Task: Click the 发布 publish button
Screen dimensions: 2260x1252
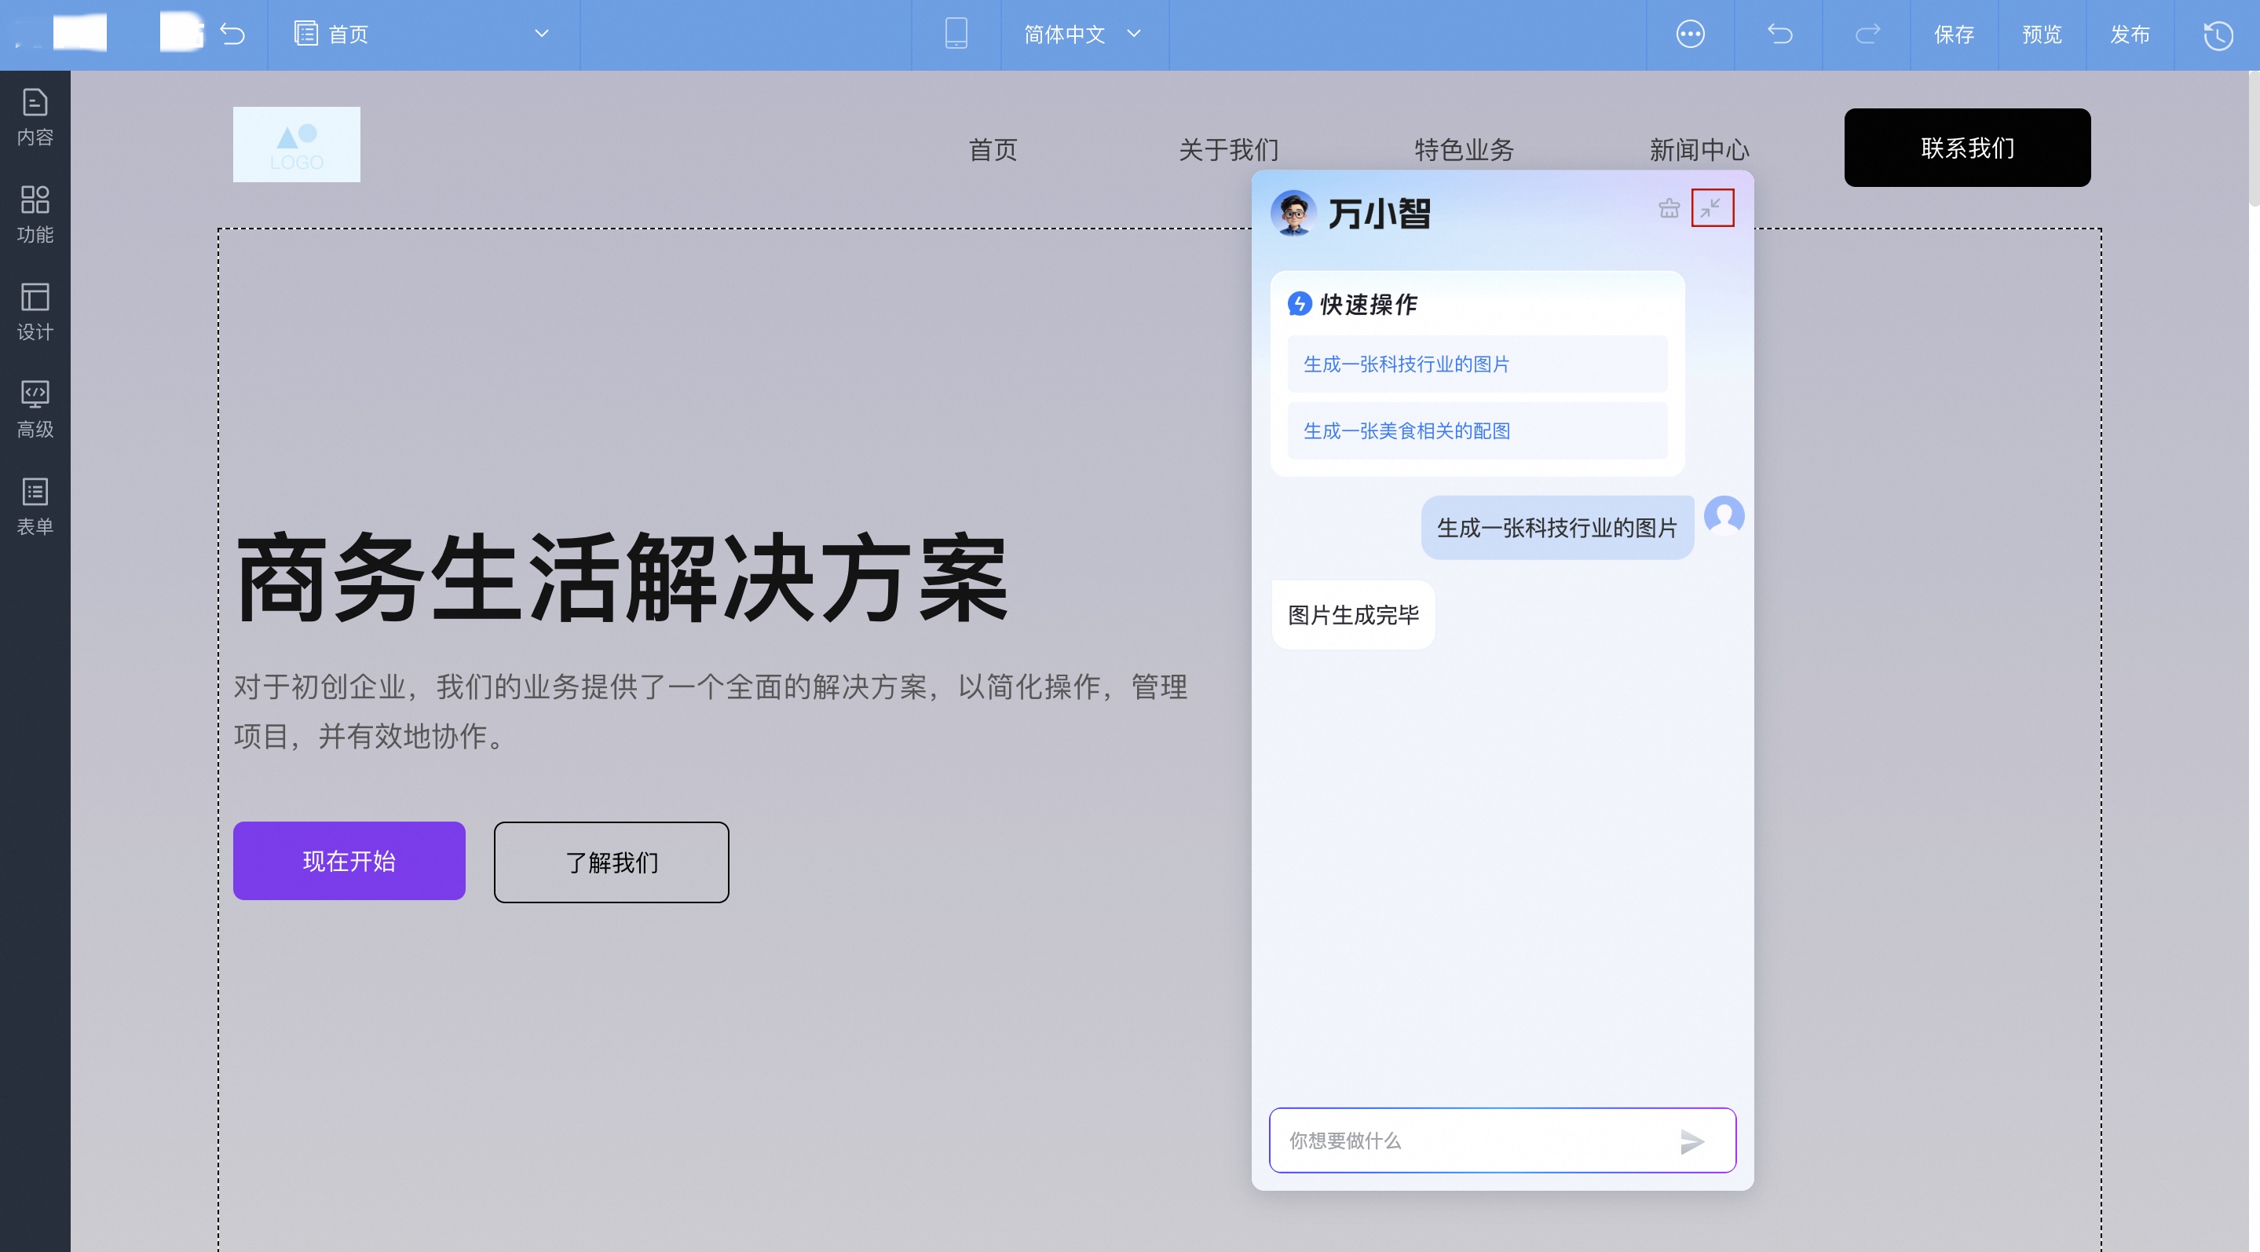Action: (2130, 35)
